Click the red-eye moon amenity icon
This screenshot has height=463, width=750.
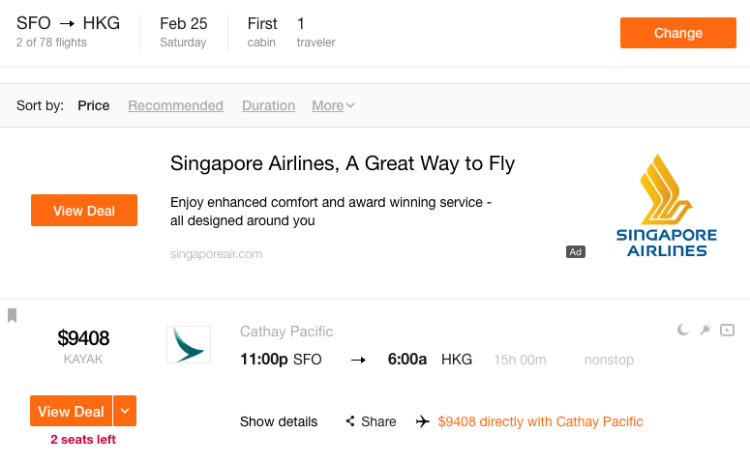point(683,330)
